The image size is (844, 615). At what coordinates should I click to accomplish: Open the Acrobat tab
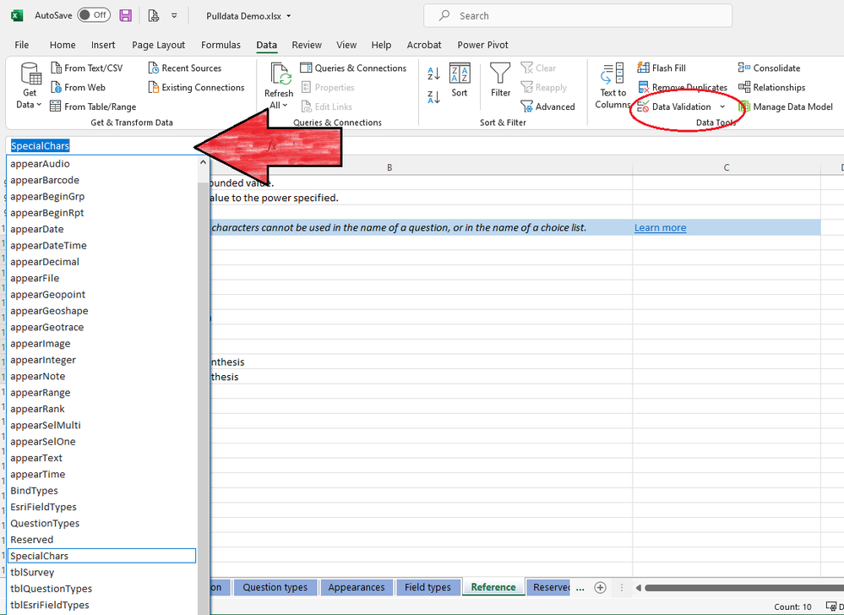[x=424, y=45]
